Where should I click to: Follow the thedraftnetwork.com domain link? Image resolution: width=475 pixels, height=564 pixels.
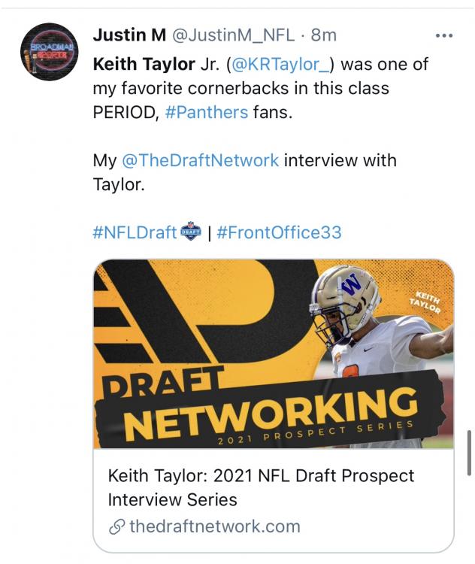(214, 526)
